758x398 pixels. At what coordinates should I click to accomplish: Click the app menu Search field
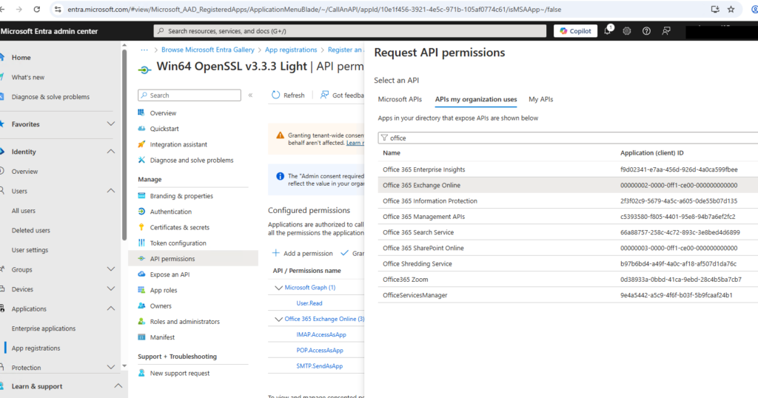pos(189,95)
